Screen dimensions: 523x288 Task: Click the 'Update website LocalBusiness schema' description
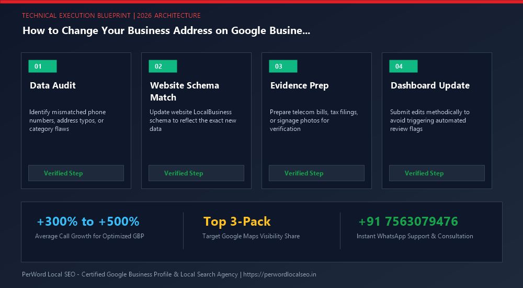pos(193,120)
